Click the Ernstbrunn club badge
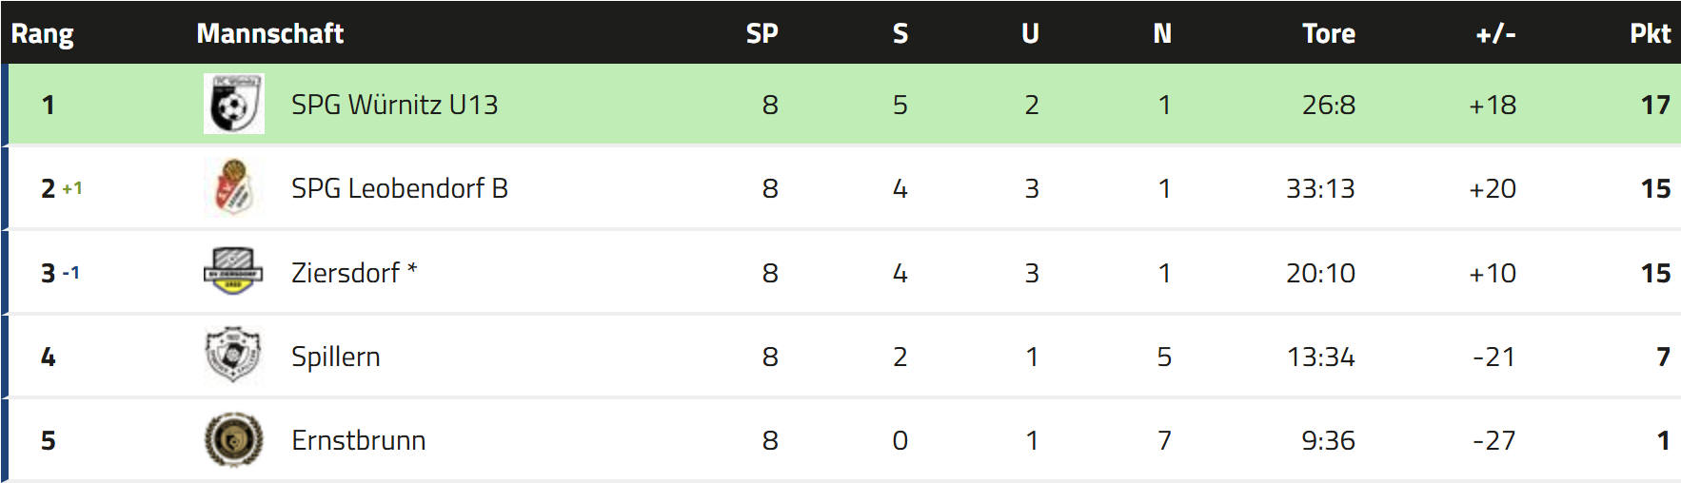The image size is (1681, 483). [233, 440]
